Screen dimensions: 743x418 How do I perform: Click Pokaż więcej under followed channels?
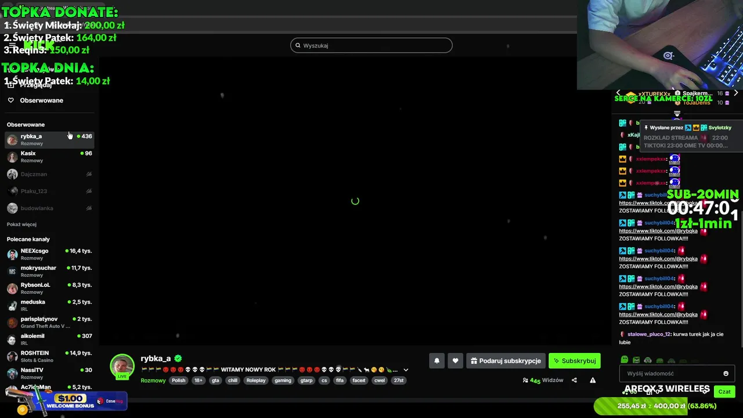point(21,224)
